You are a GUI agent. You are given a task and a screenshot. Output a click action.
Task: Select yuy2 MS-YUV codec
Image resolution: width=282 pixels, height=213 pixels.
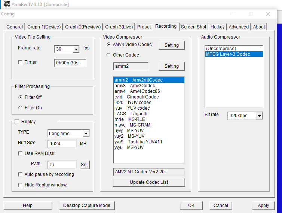coord(149,136)
